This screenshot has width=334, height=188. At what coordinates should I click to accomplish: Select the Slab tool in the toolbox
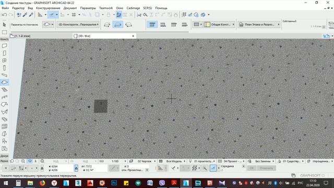[x=4, y=83]
